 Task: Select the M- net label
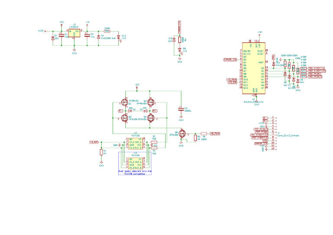coord(121,111)
